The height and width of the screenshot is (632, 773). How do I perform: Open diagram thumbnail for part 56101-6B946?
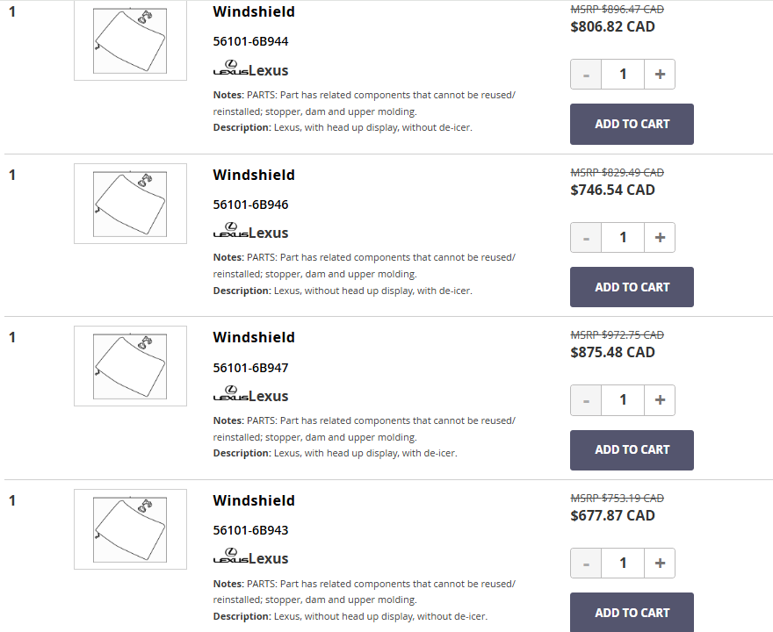[x=130, y=204]
